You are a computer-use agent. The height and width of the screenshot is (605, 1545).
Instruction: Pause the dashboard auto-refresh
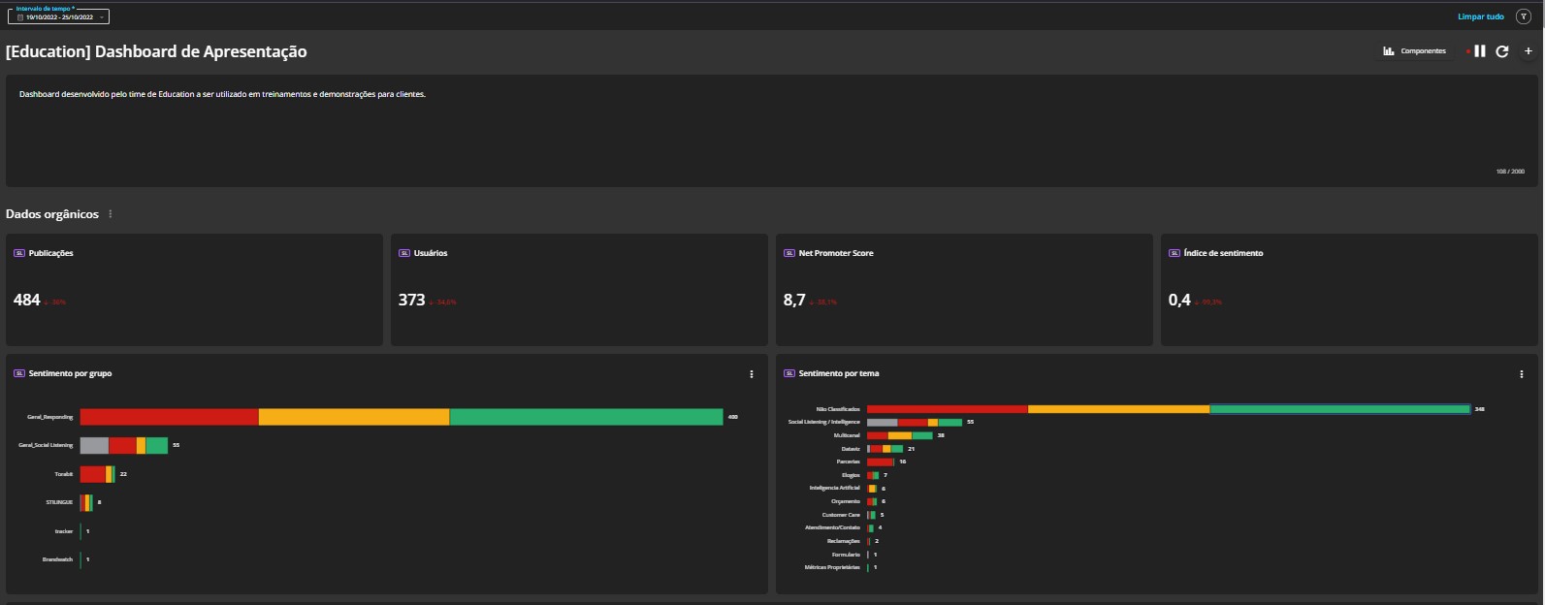tap(1480, 51)
